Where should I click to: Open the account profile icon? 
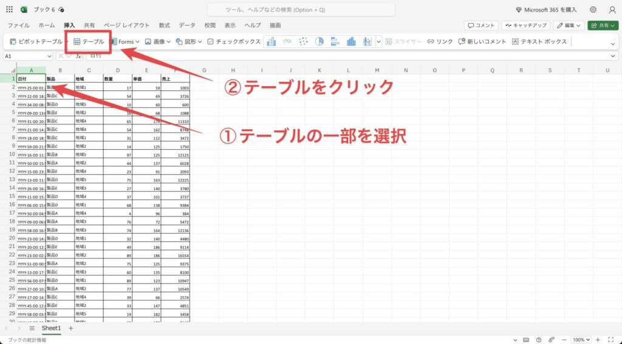click(x=612, y=10)
